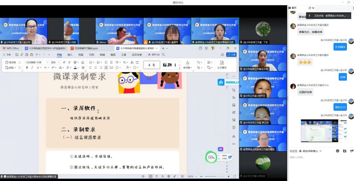Switch to the 插入 ribbon tab
This screenshot has width=354, height=181.
[x=70, y=55]
